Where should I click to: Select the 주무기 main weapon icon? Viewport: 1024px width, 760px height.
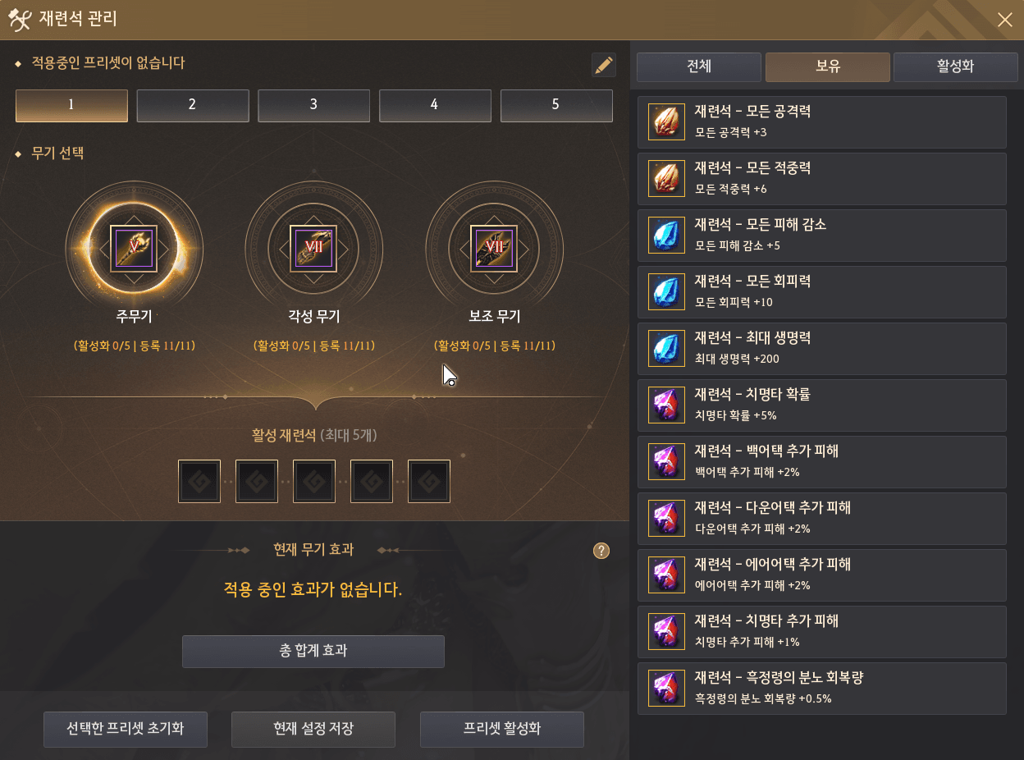coord(134,248)
